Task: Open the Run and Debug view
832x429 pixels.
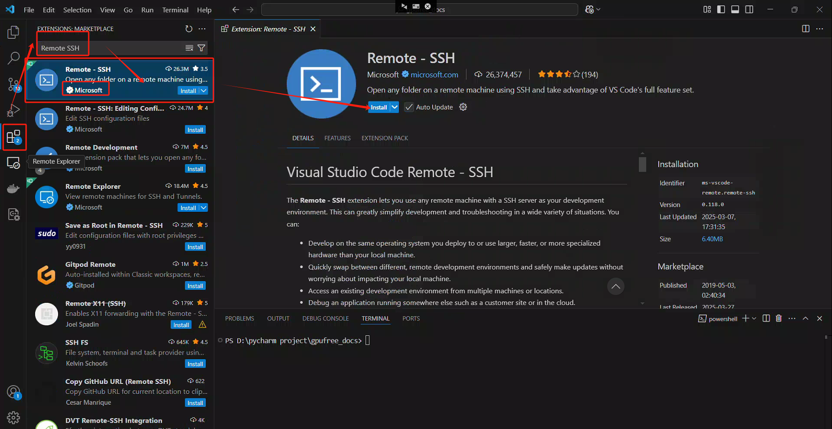Action: point(14,110)
